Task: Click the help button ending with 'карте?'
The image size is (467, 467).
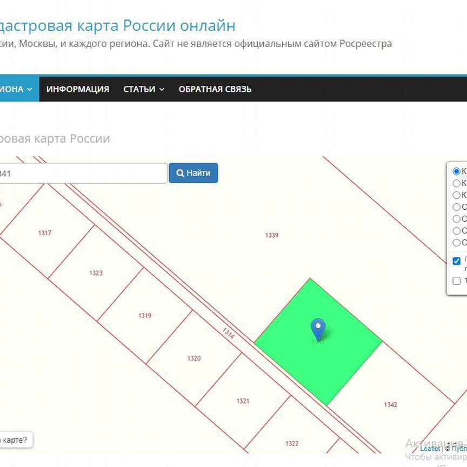Action: (14, 440)
